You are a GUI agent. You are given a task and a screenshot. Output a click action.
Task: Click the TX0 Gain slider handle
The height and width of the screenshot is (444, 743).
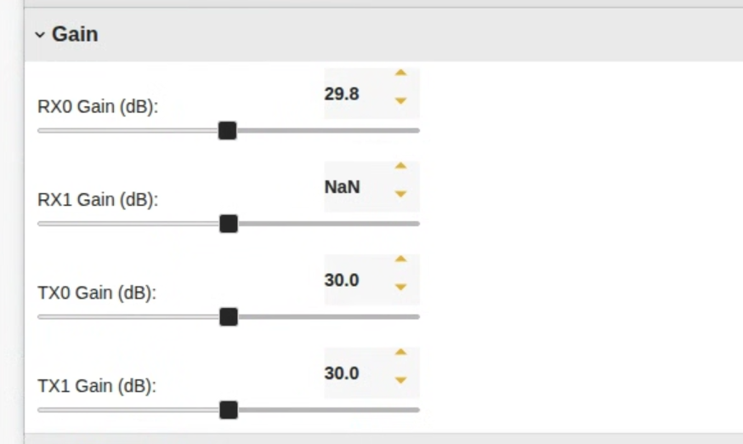point(228,316)
